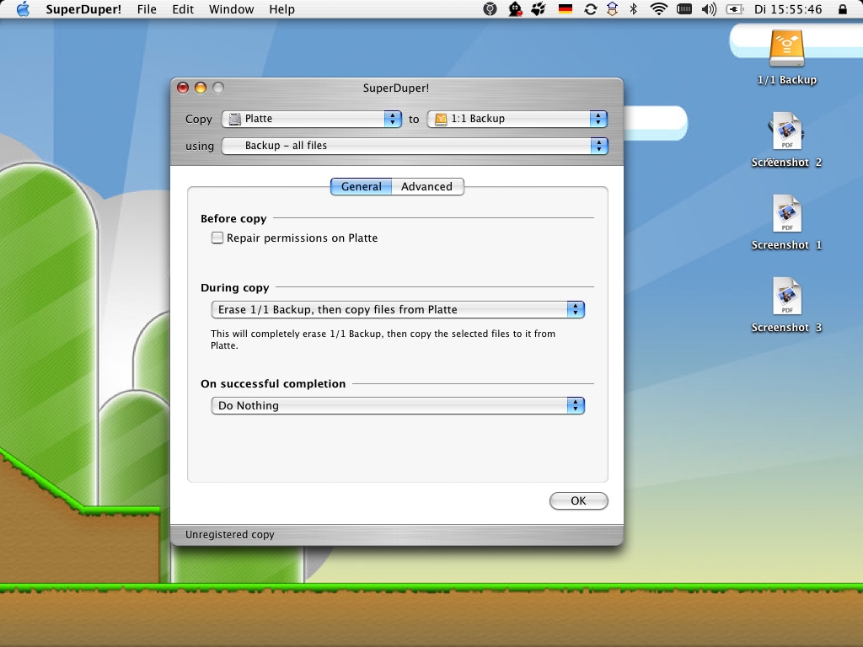
Task: Switch to the General tab
Action: tap(361, 186)
